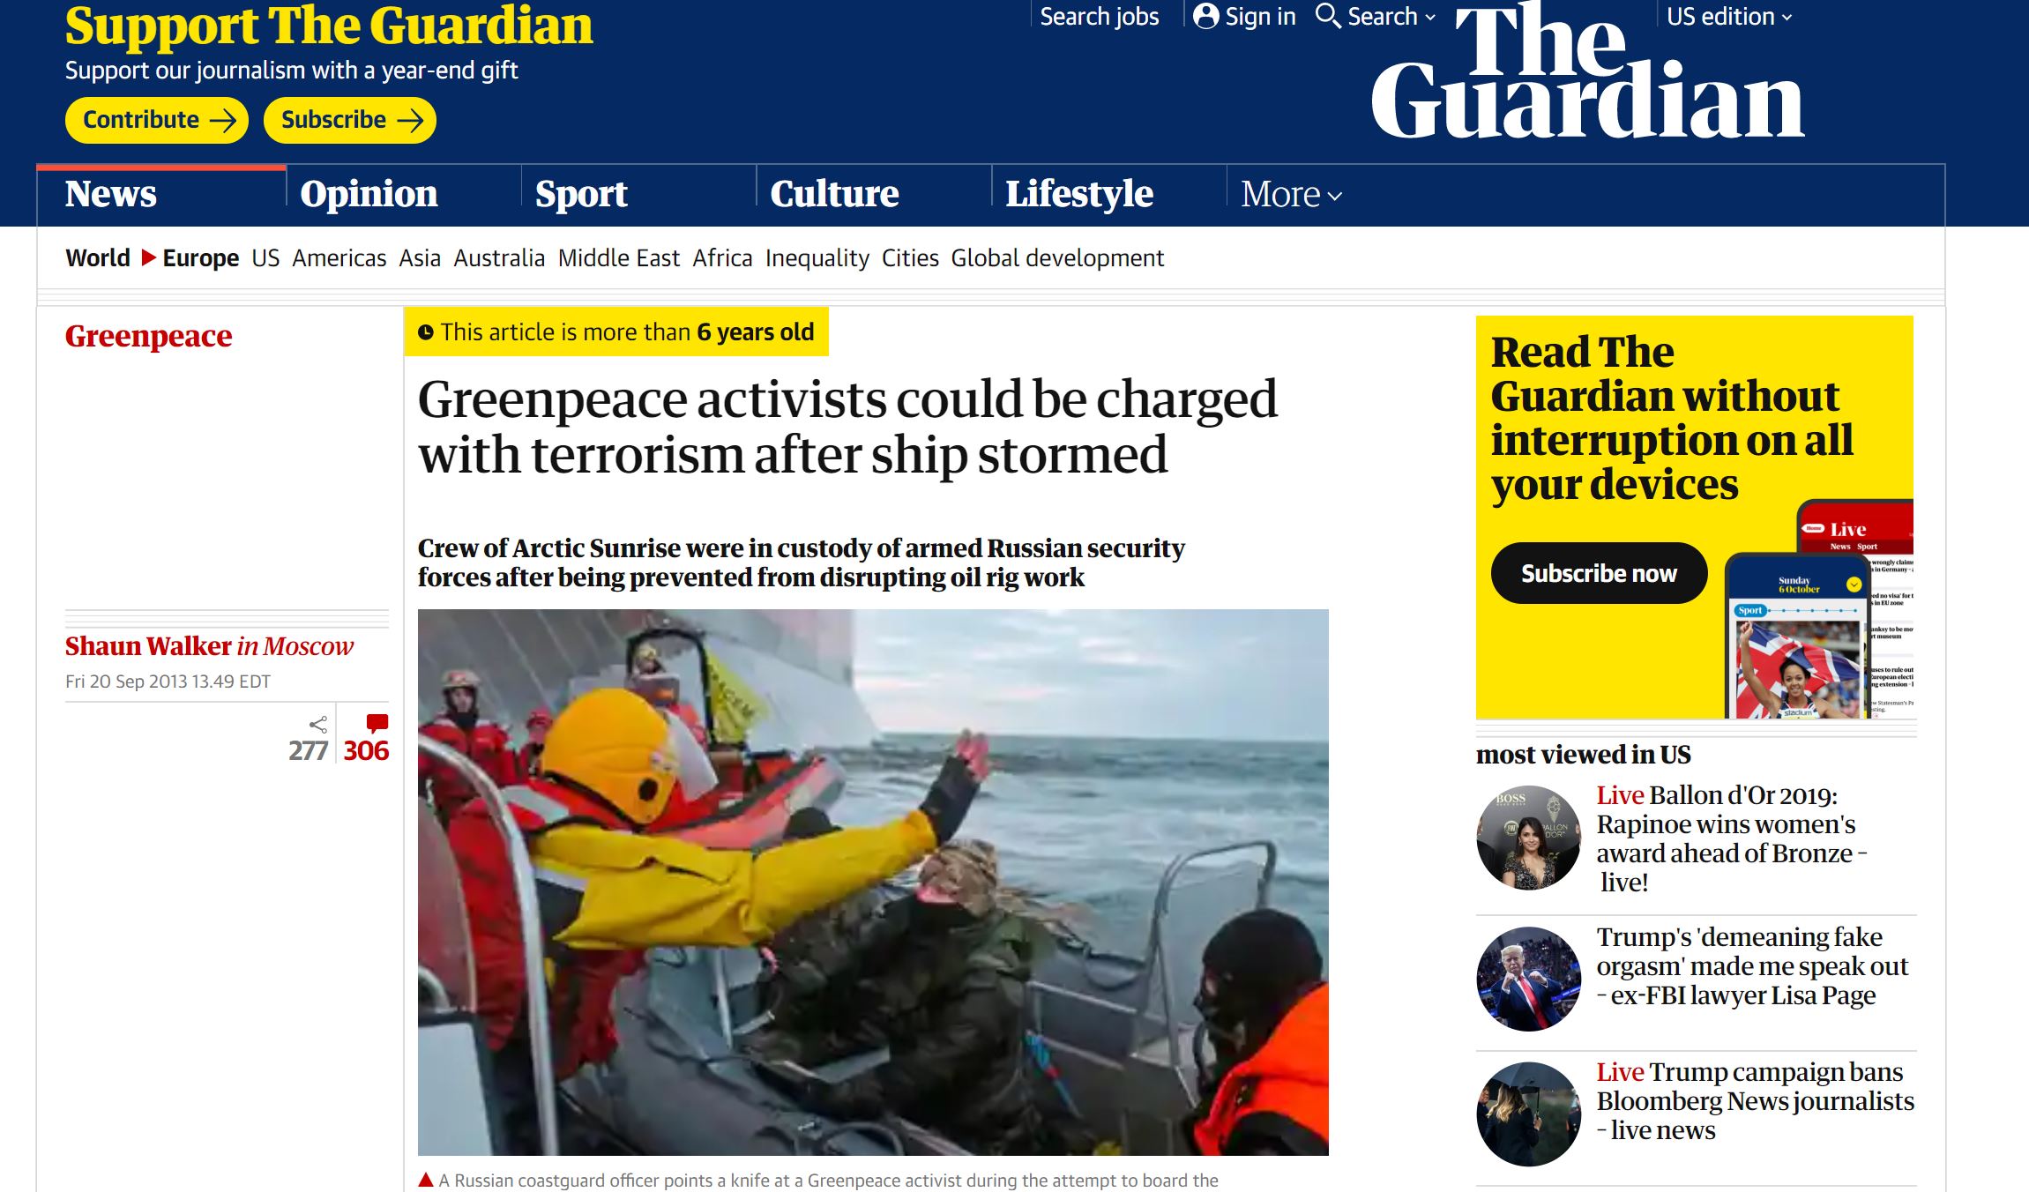Click the Subscribe now button

1599,573
